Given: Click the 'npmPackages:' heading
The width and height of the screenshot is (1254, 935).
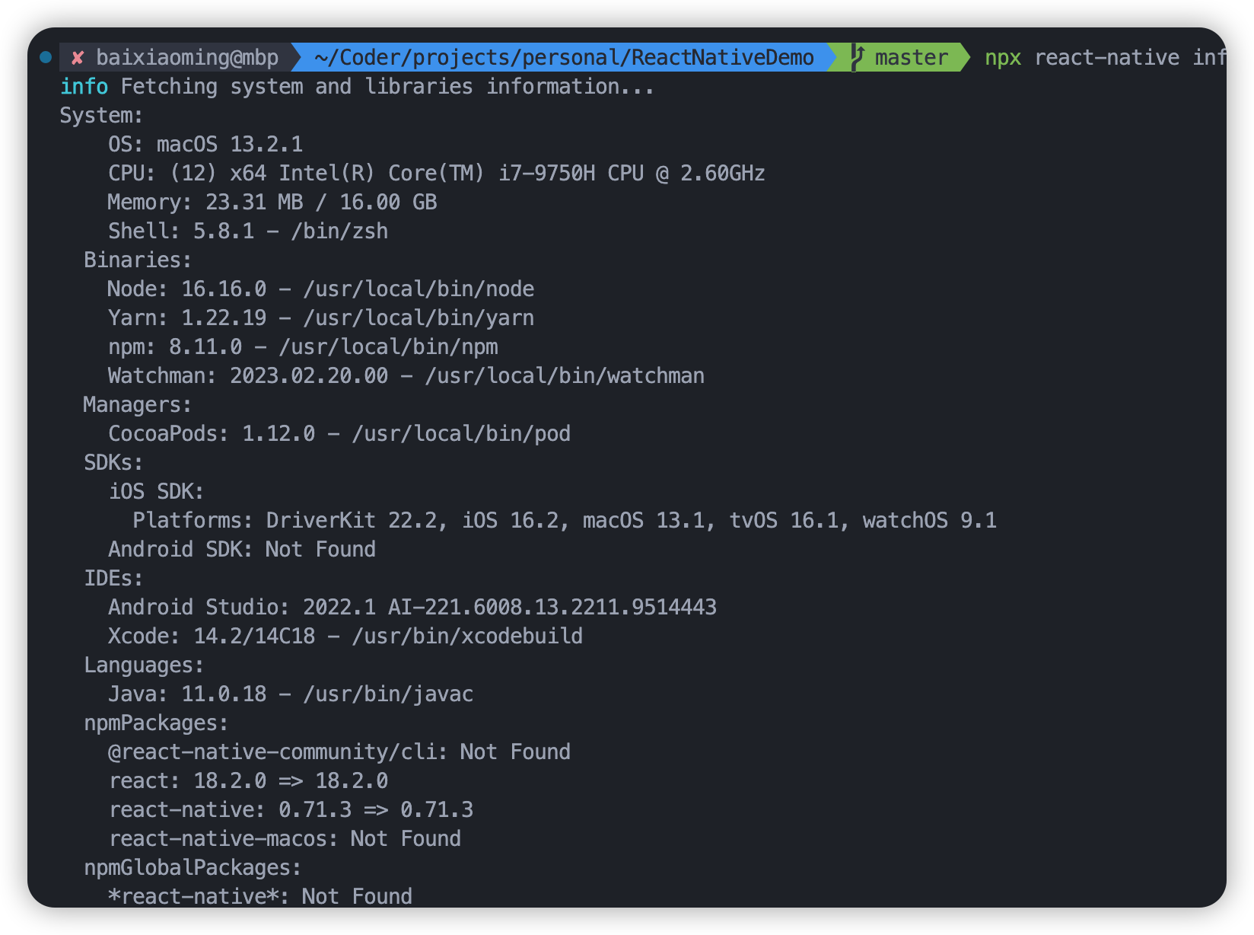Looking at the screenshot, I should tap(156, 723).
